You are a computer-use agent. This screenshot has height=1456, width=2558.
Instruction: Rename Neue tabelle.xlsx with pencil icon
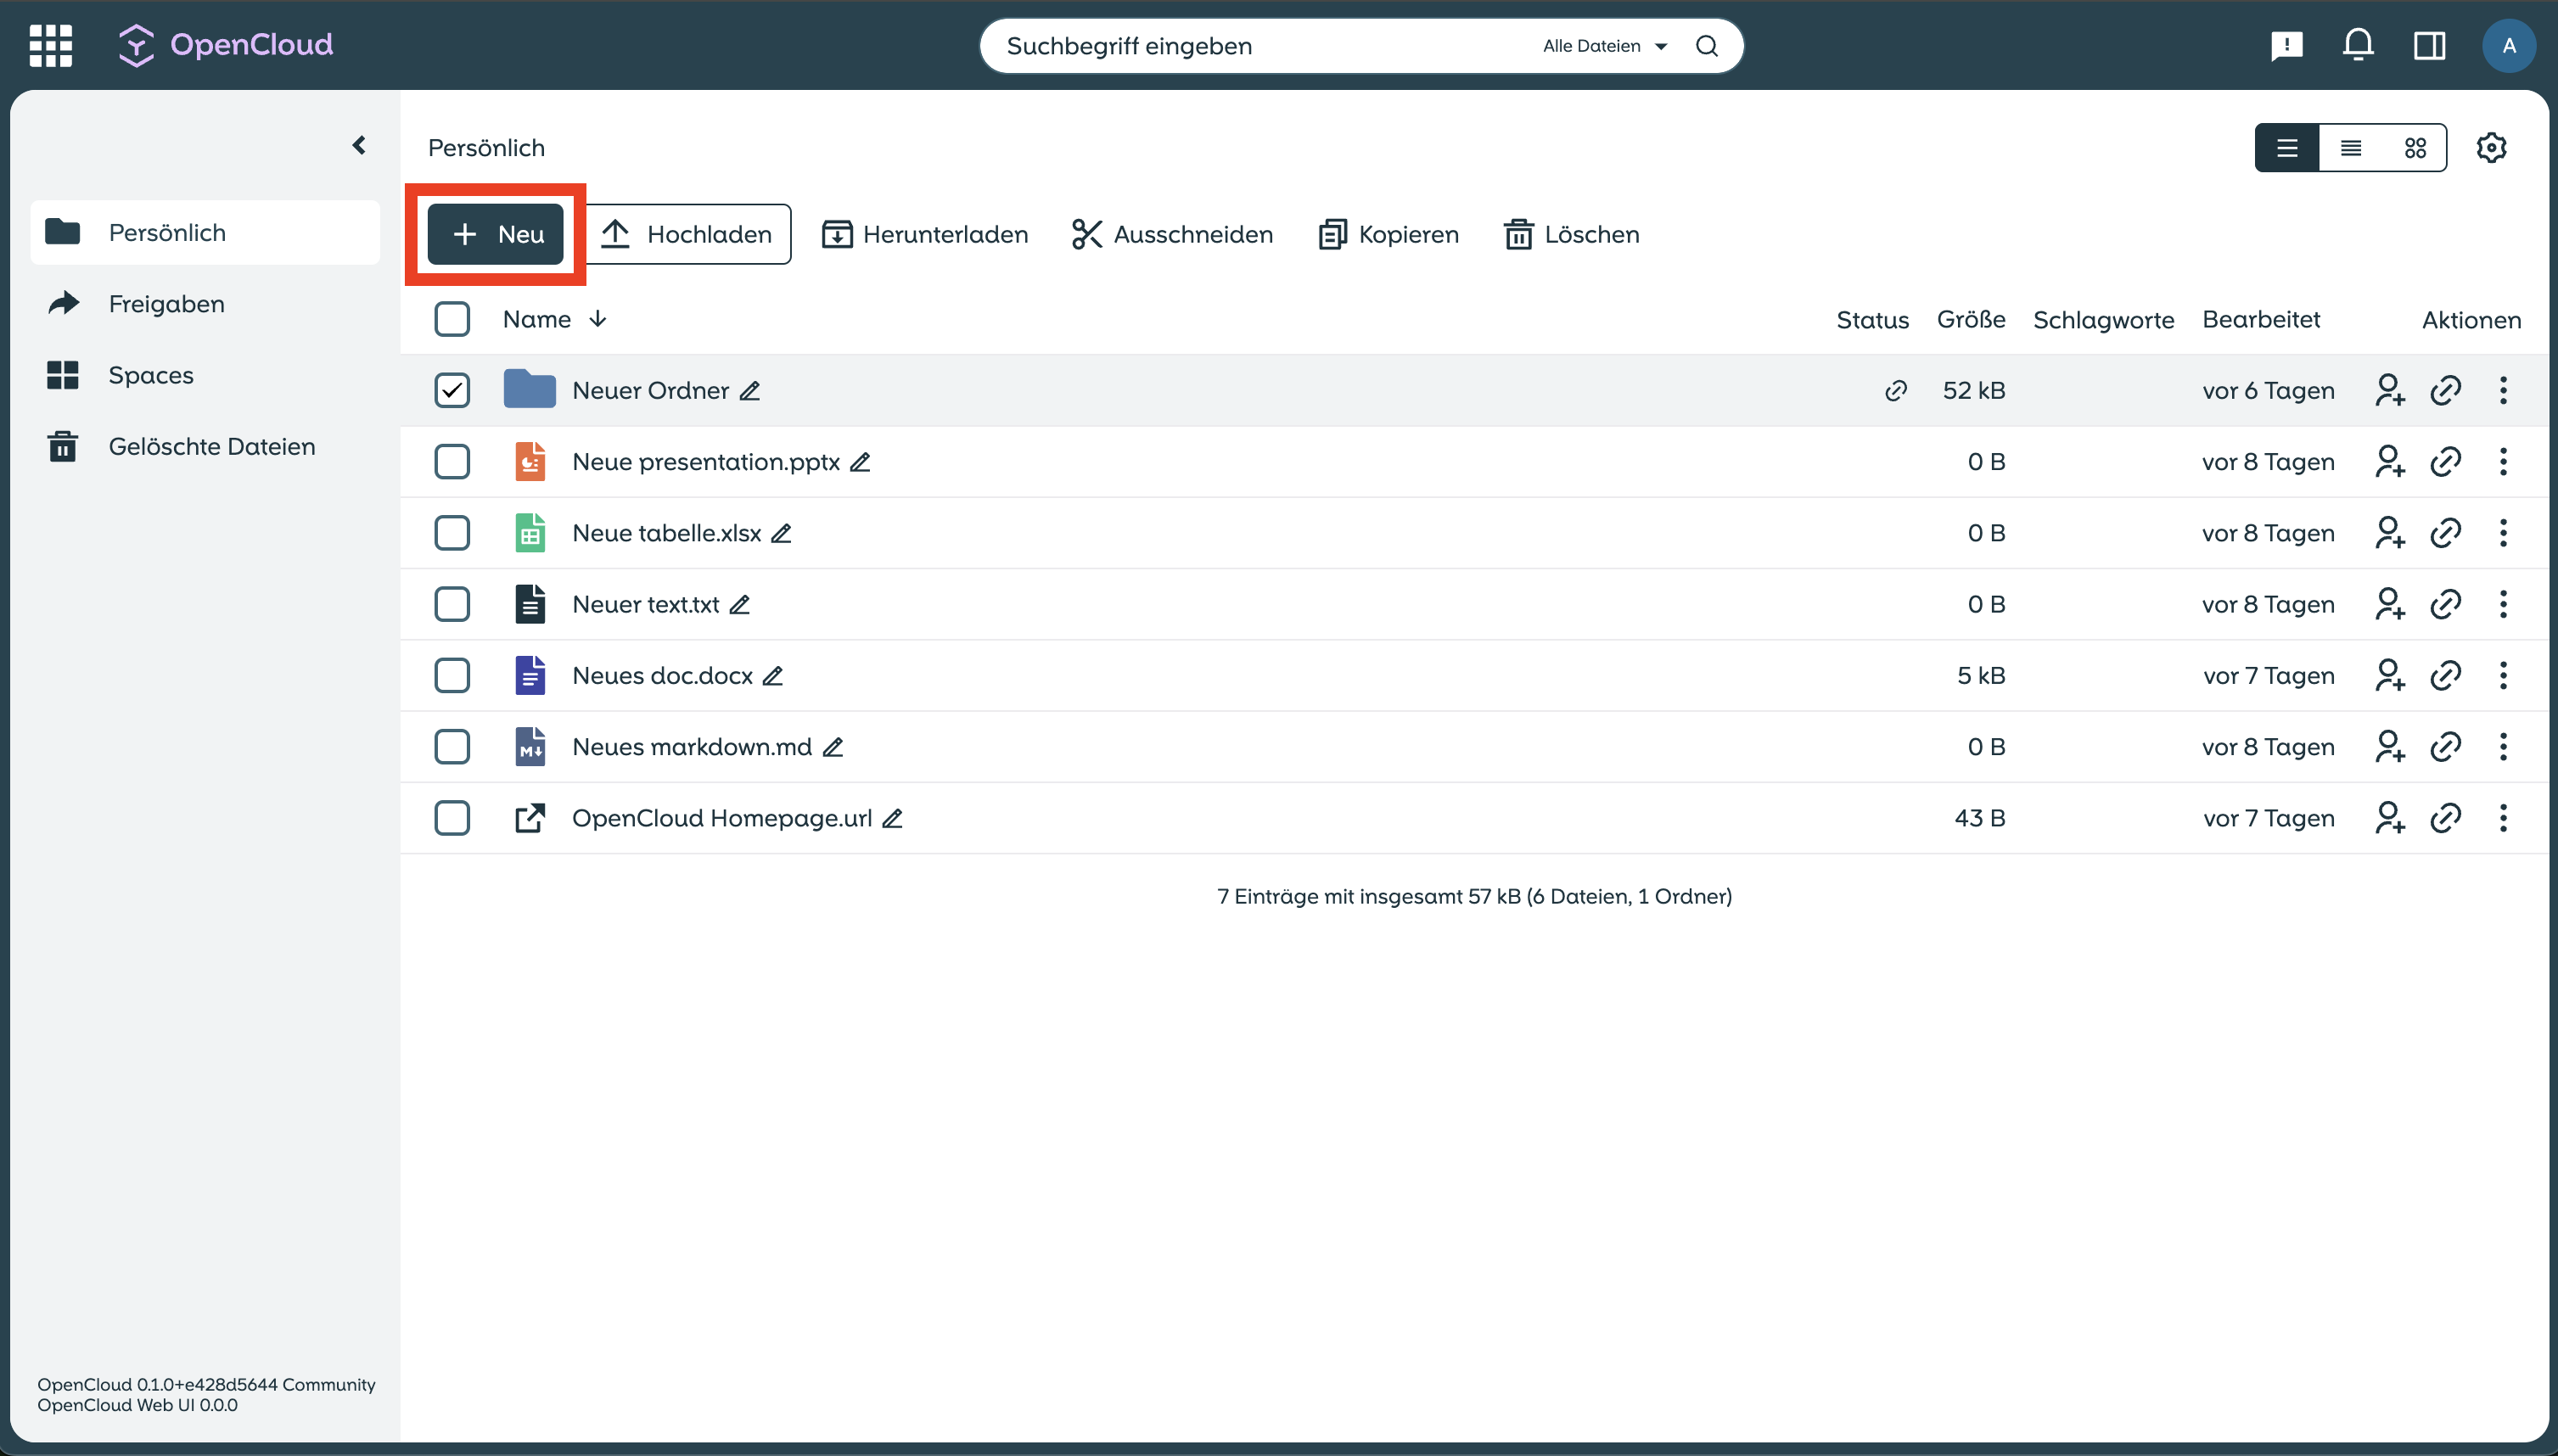[x=781, y=534]
